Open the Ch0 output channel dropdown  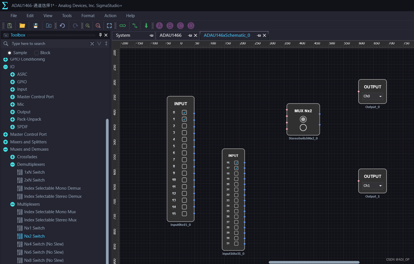[x=372, y=96]
